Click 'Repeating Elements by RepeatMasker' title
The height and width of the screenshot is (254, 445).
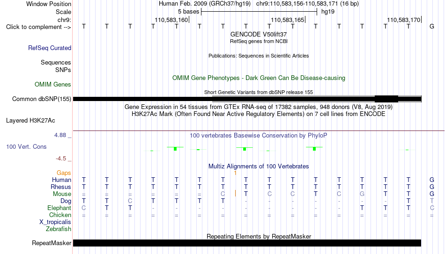pyautogui.click(x=259, y=236)
